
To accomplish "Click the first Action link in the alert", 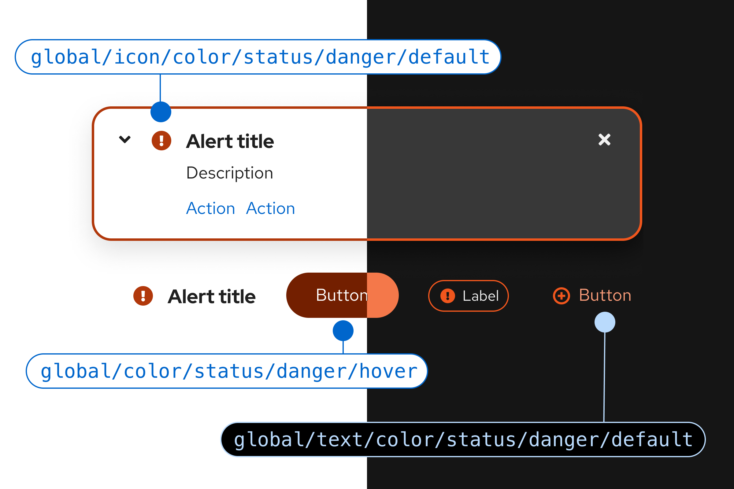I will 211,208.
